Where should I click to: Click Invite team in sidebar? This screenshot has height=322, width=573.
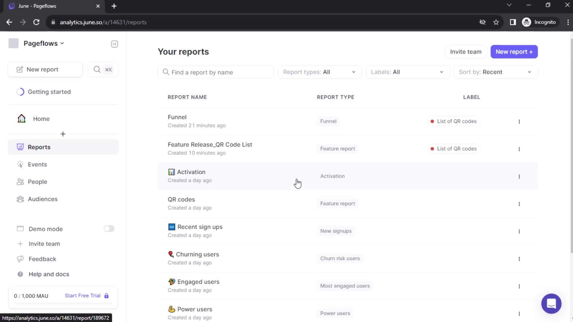(x=44, y=244)
